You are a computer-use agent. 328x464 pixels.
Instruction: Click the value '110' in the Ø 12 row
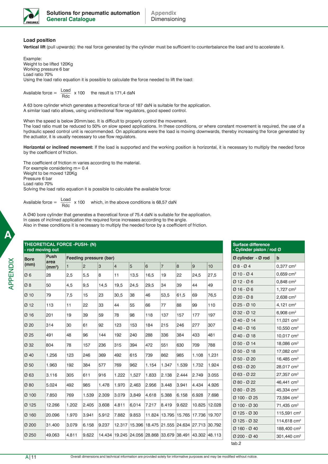pyautogui.click(x=211, y=305)
